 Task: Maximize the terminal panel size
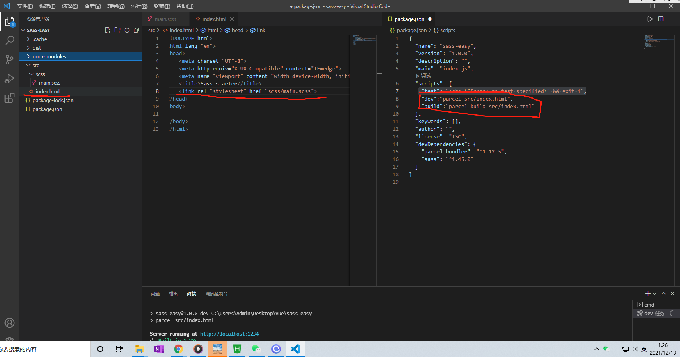click(664, 293)
